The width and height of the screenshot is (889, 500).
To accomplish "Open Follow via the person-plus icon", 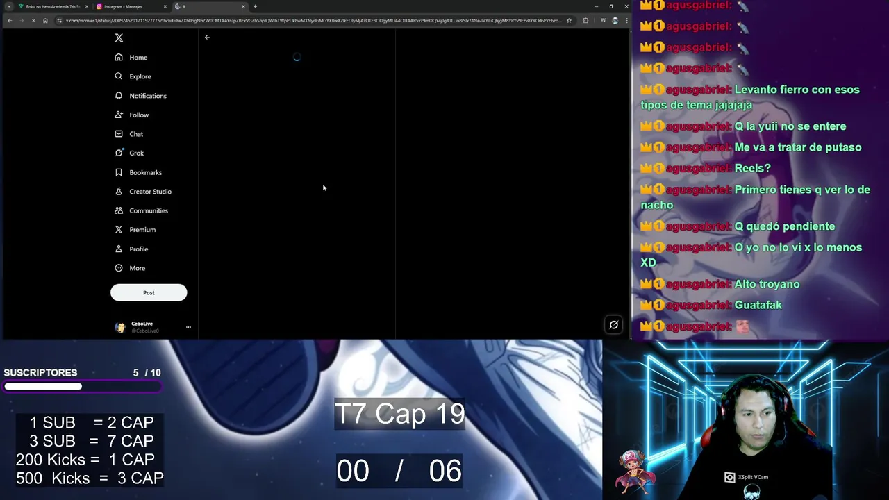I will 119,115.
